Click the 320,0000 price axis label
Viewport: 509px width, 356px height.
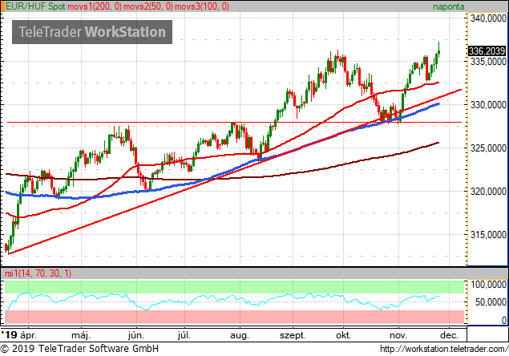pos(488,192)
